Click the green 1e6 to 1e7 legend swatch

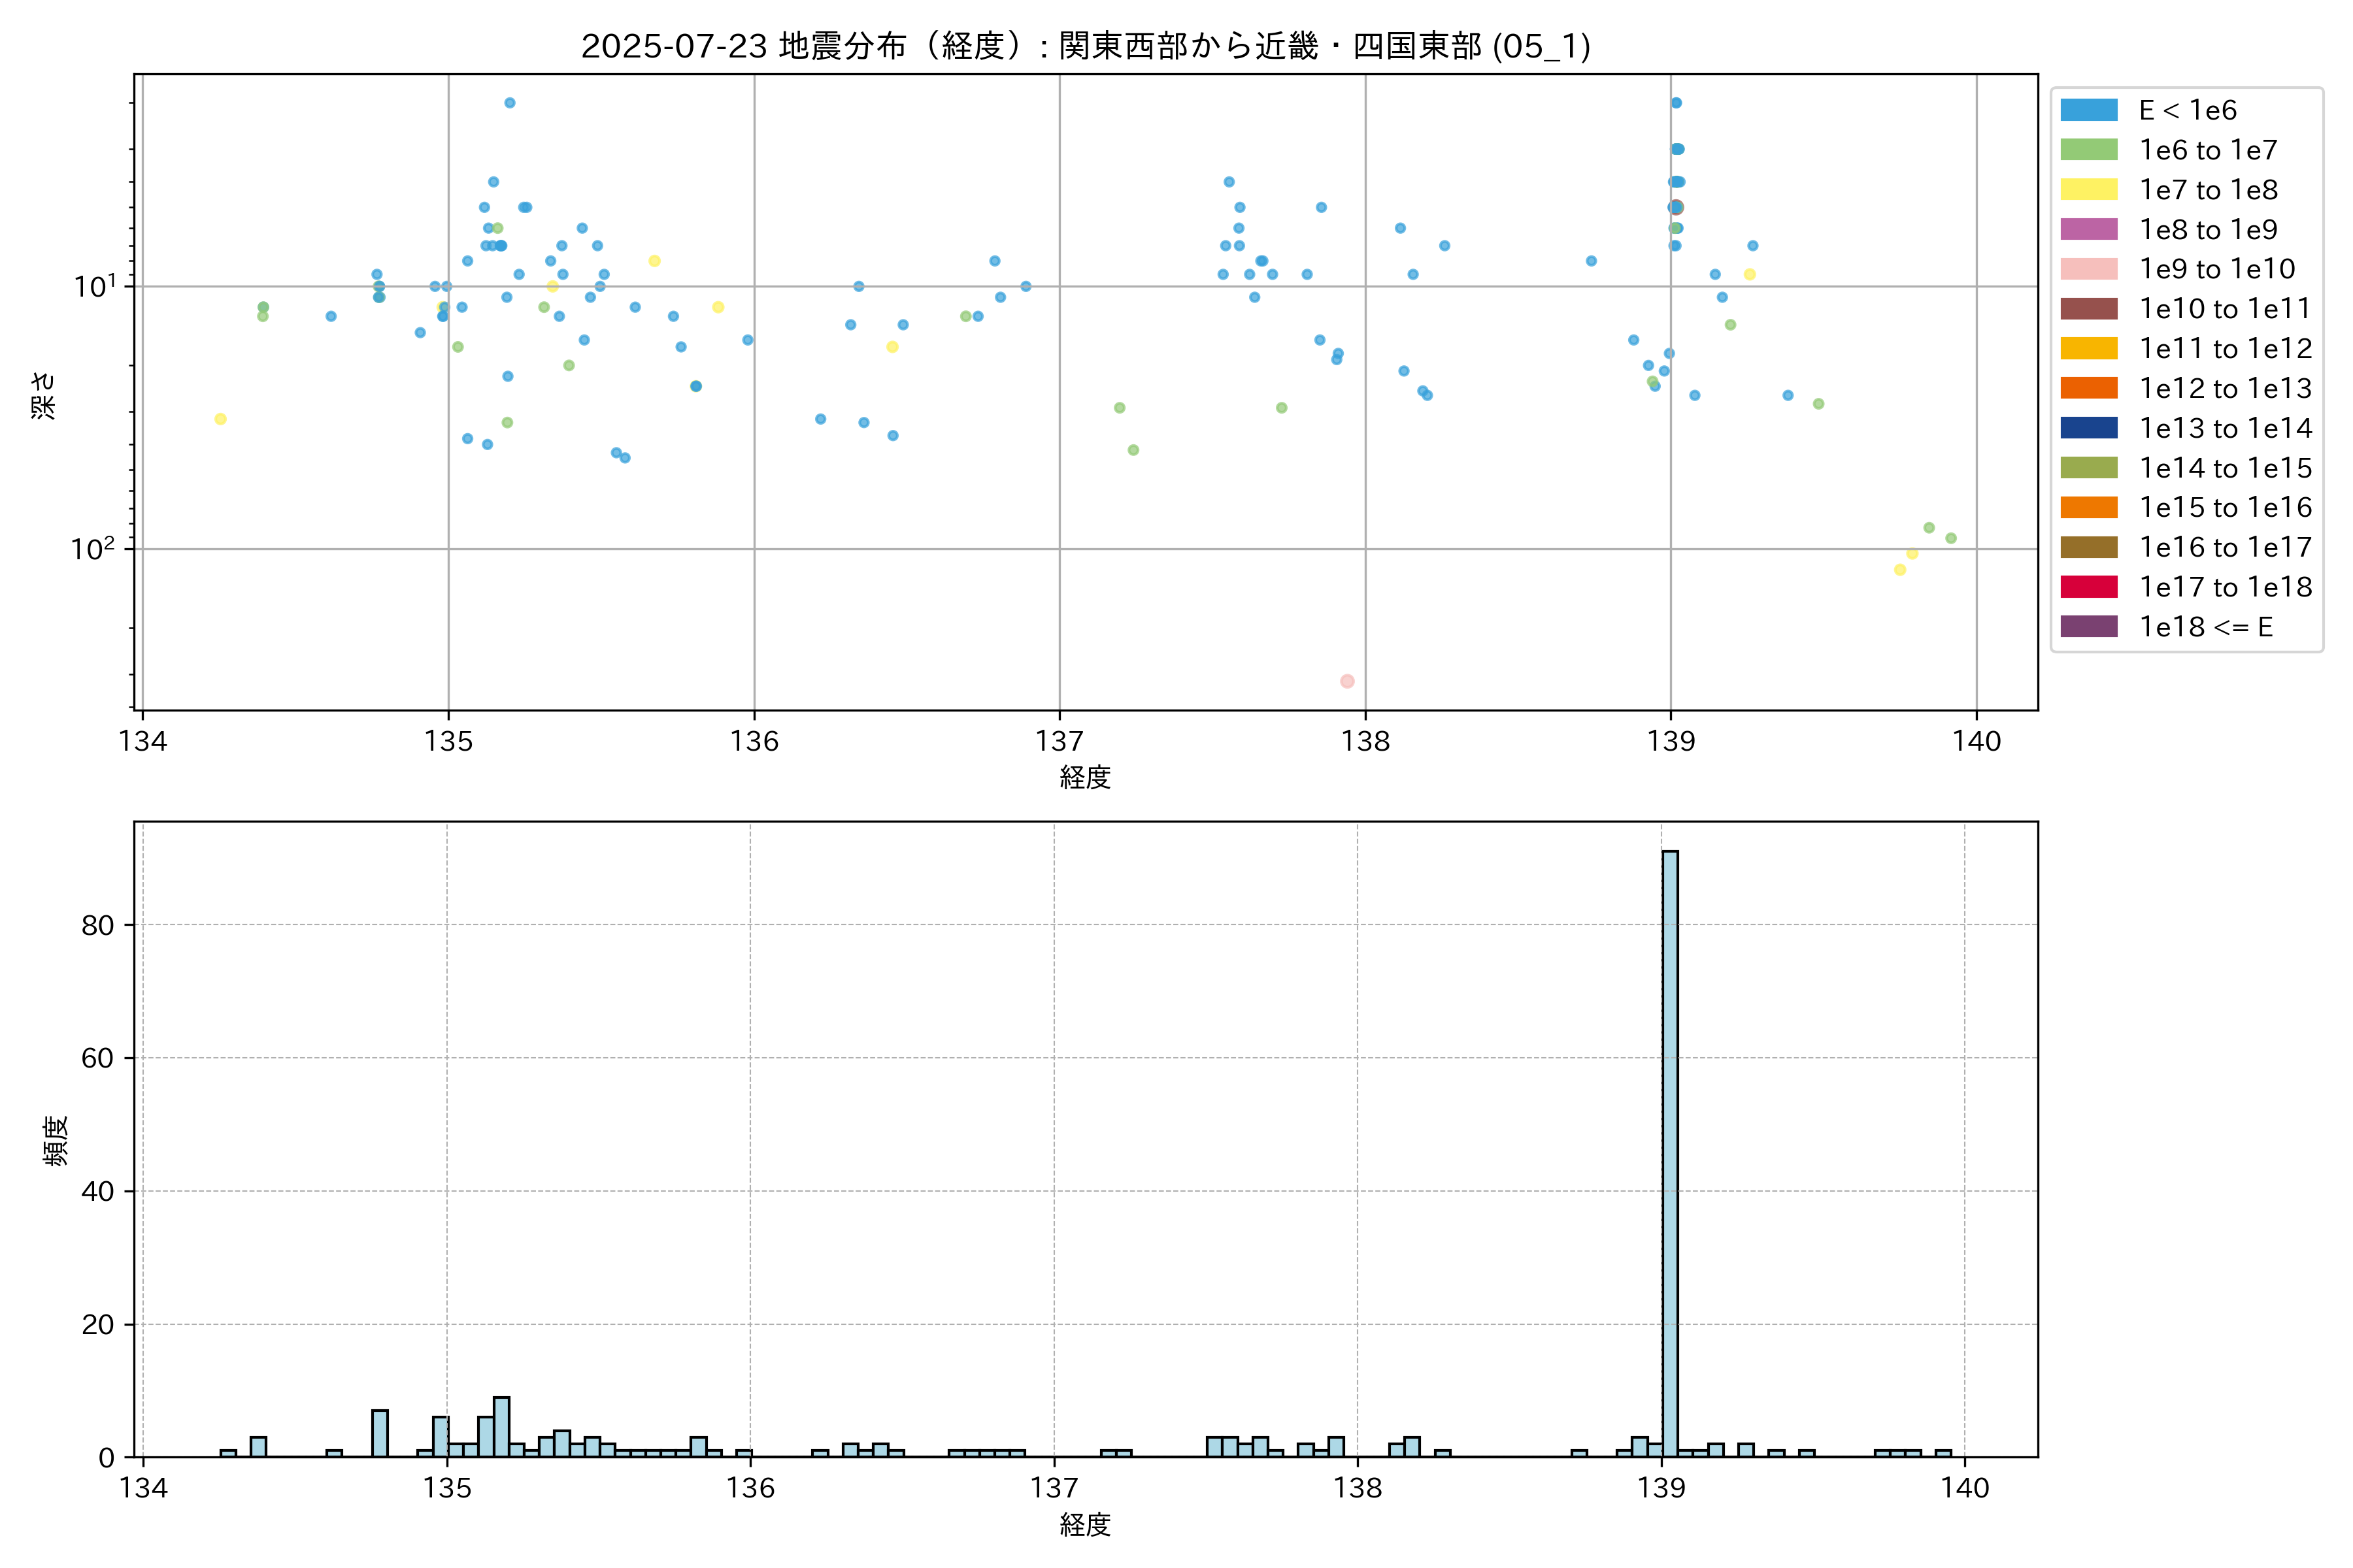[x=2089, y=150]
